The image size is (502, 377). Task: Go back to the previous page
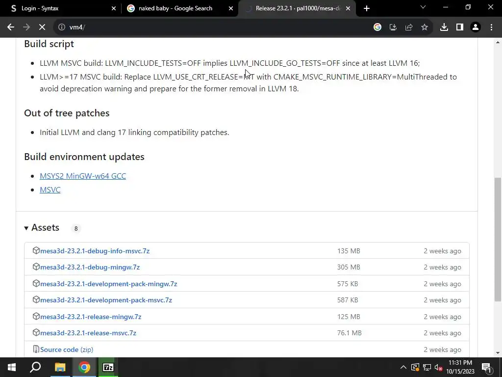11,27
